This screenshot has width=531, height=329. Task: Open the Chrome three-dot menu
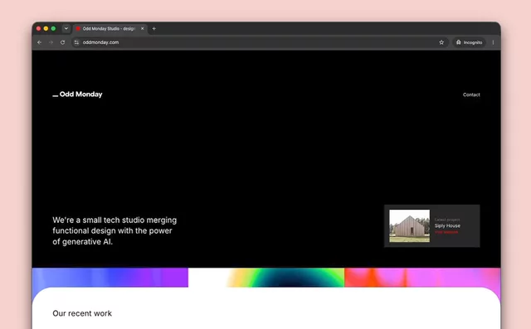click(493, 42)
